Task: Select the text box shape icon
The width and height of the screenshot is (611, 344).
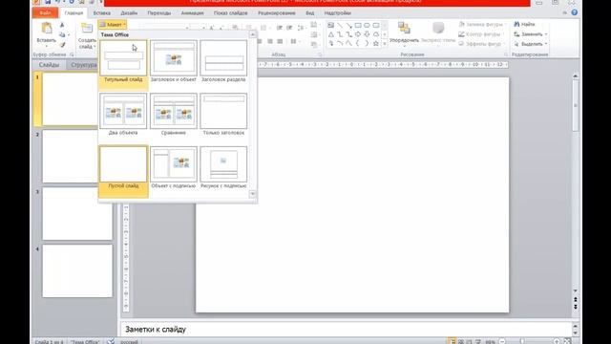Action: (331, 26)
